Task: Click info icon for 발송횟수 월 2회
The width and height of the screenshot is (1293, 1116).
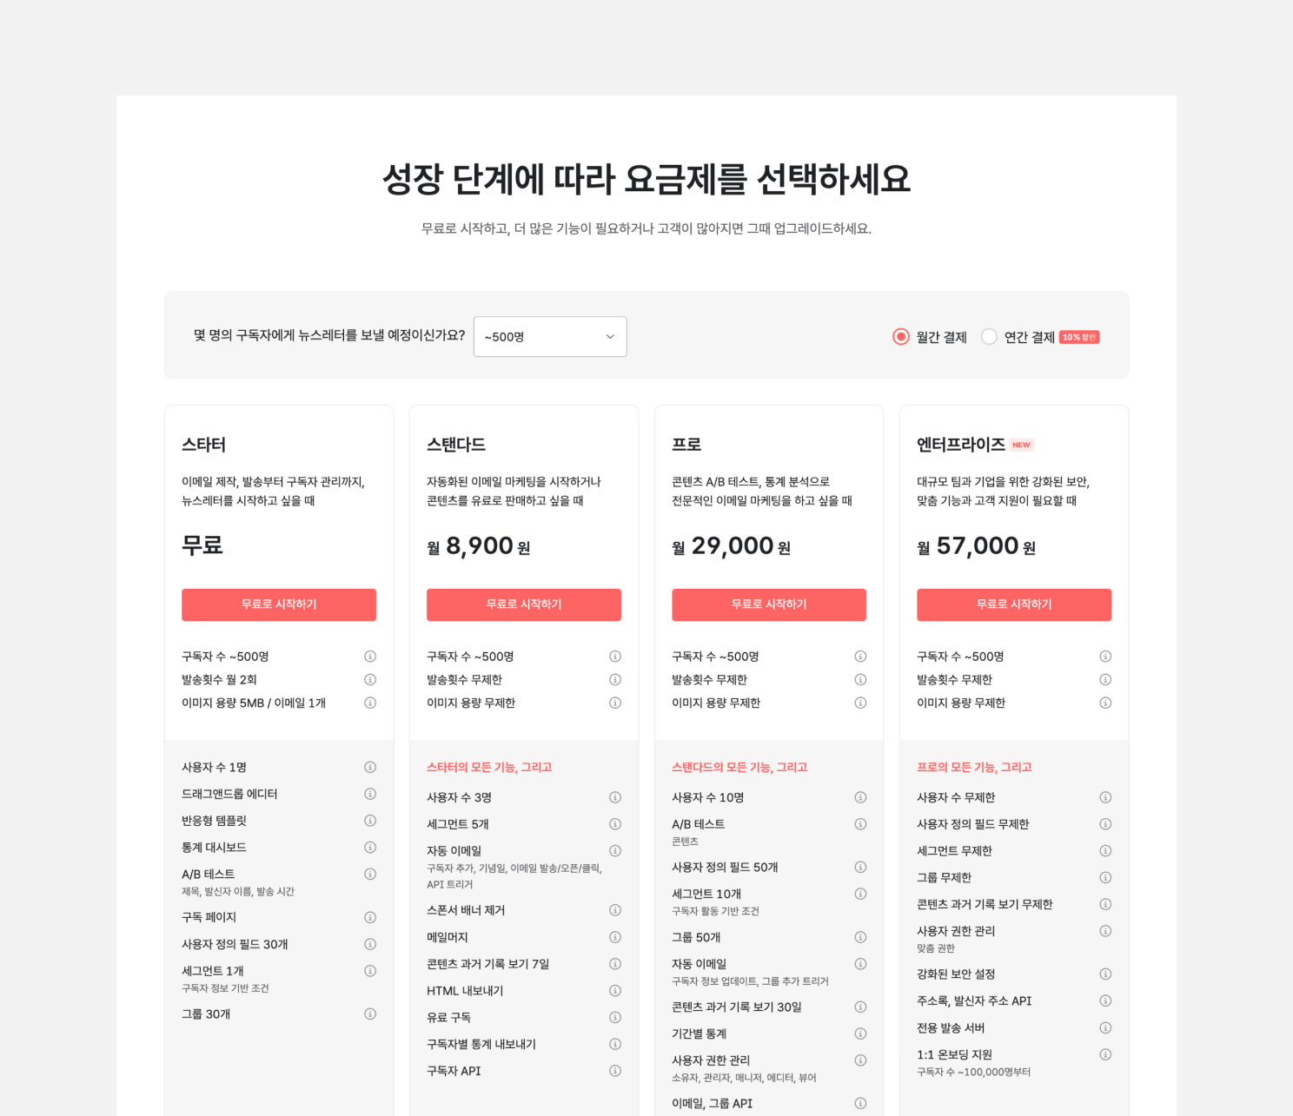Action: pyautogui.click(x=370, y=679)
